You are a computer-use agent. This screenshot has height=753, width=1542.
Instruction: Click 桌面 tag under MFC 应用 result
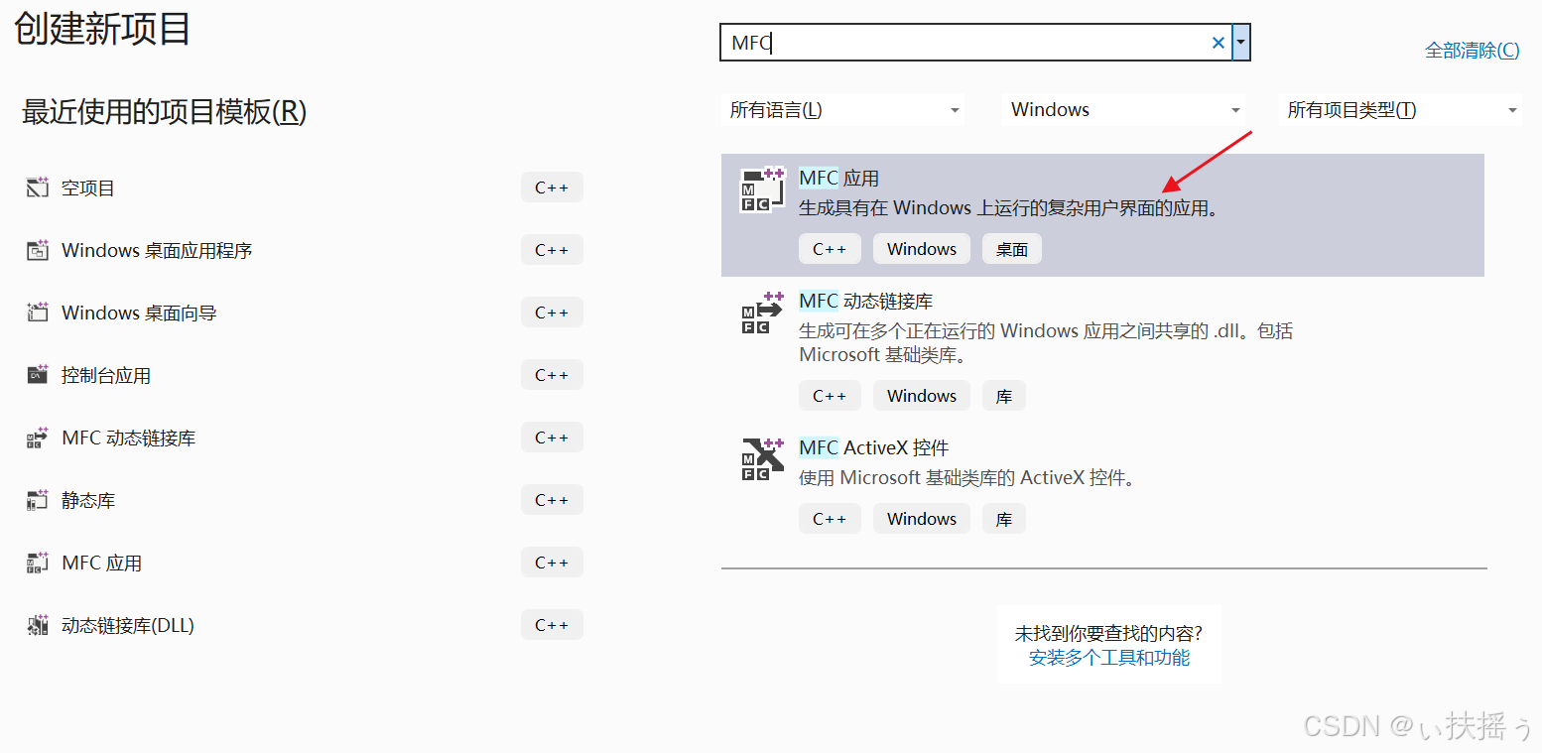pyautogui.click(x=1012, y=249)
